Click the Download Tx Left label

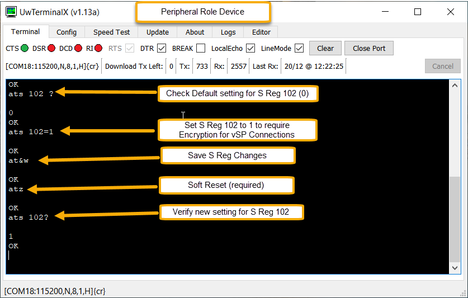[134, 67]
